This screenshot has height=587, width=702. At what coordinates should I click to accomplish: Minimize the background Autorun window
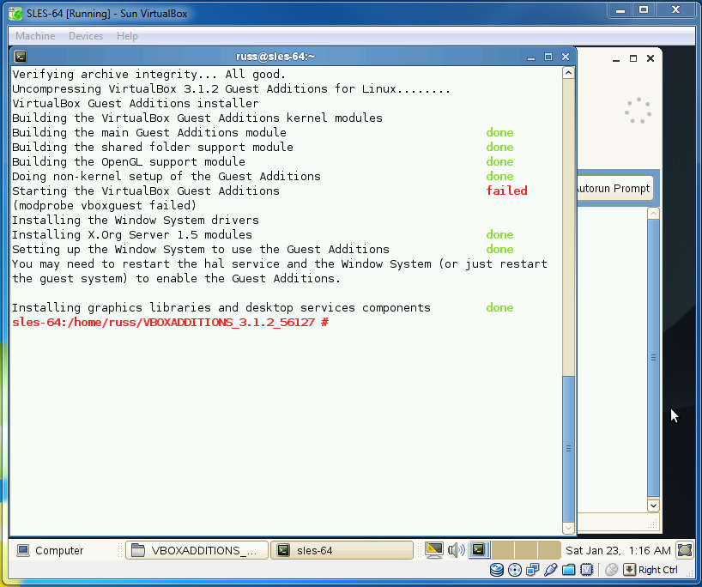[616, 58]
